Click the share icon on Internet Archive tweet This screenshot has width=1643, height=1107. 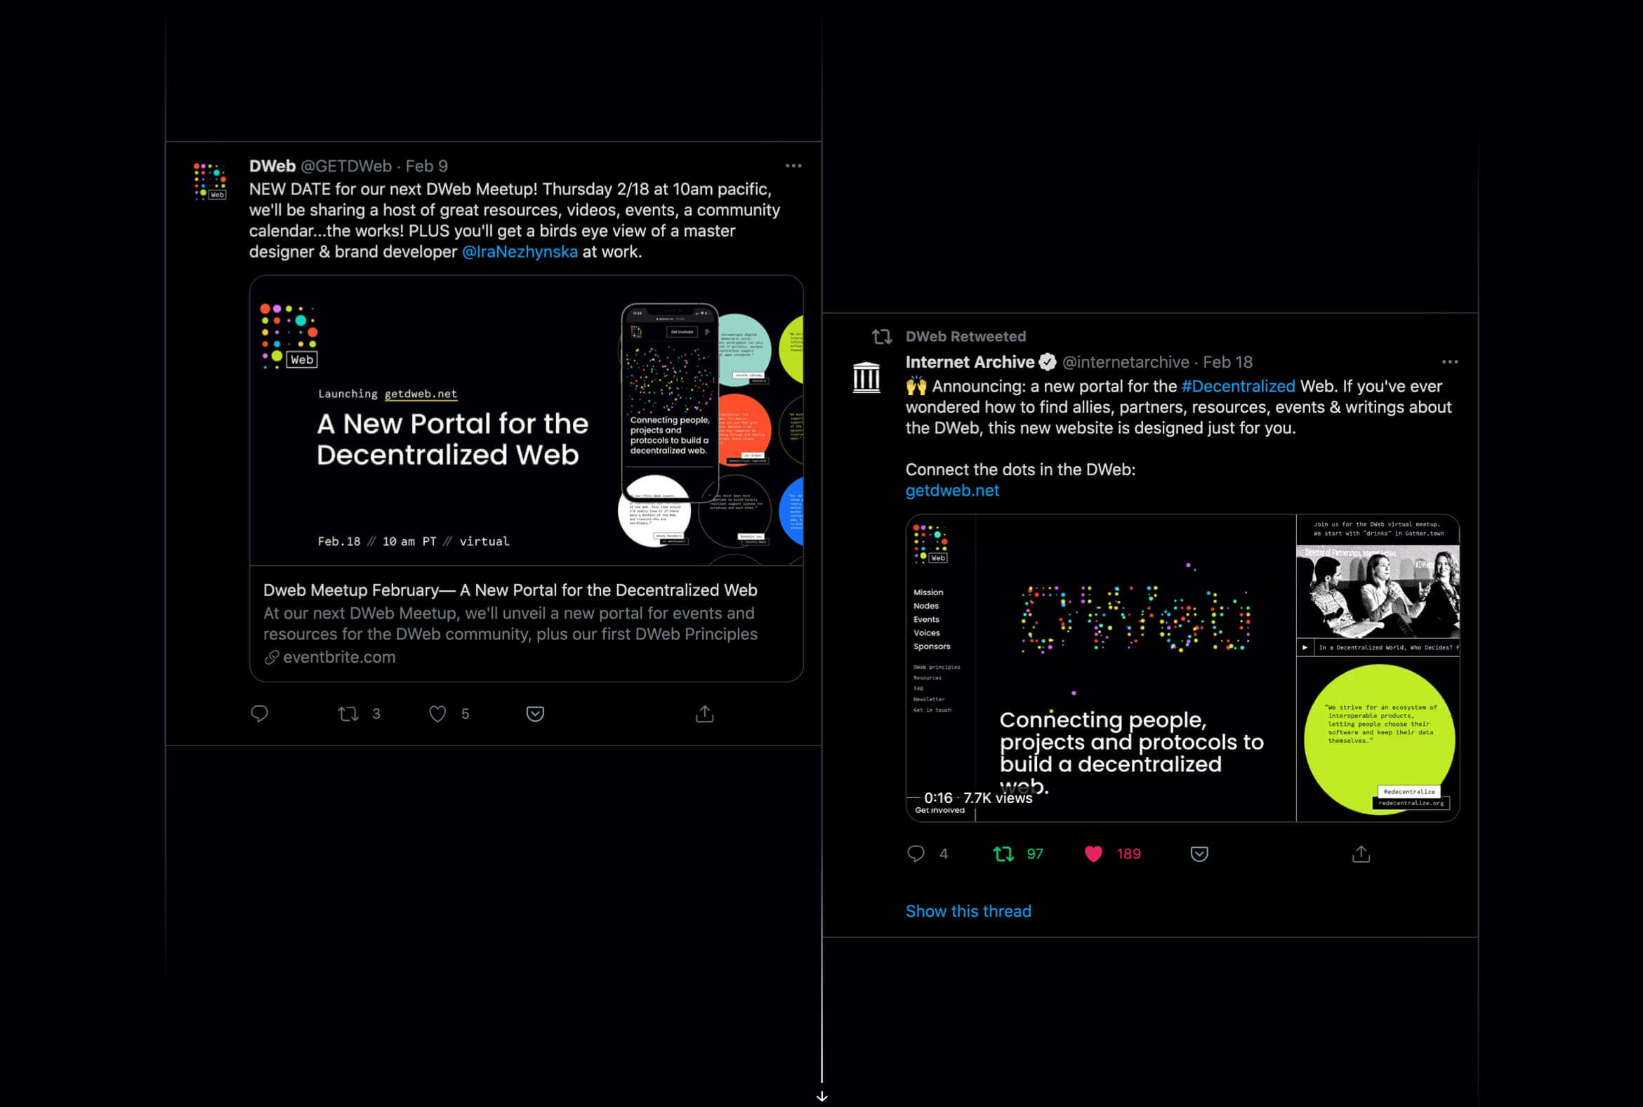1361,852
